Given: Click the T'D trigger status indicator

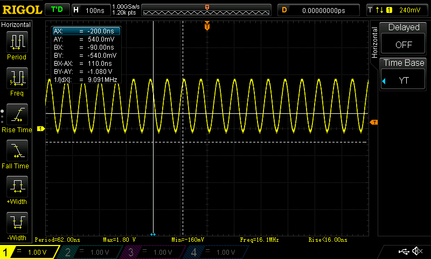Looking at the screenshot, I should click(57, 10).
